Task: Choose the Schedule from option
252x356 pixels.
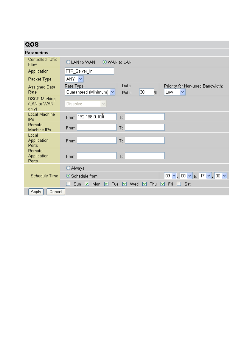Action: pos(68,176)
